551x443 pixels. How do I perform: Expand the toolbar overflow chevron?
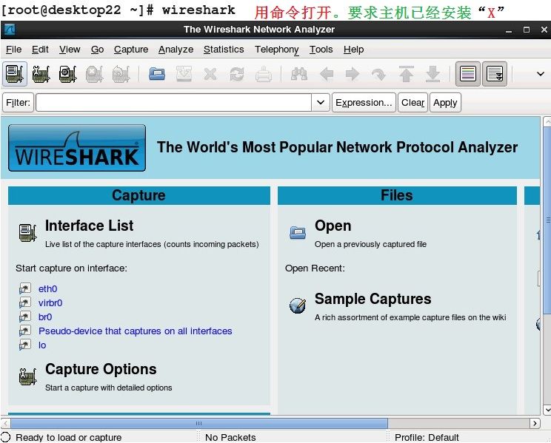click(541, 74)
